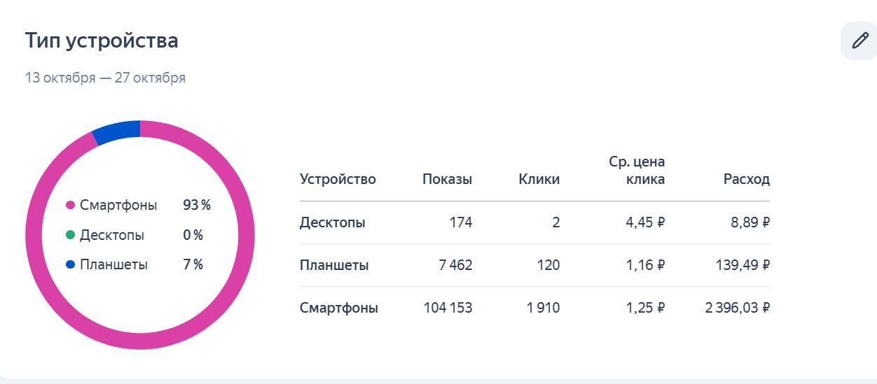Sort by the Клики column header
The image size is (877, 384).
coord(539,179)
